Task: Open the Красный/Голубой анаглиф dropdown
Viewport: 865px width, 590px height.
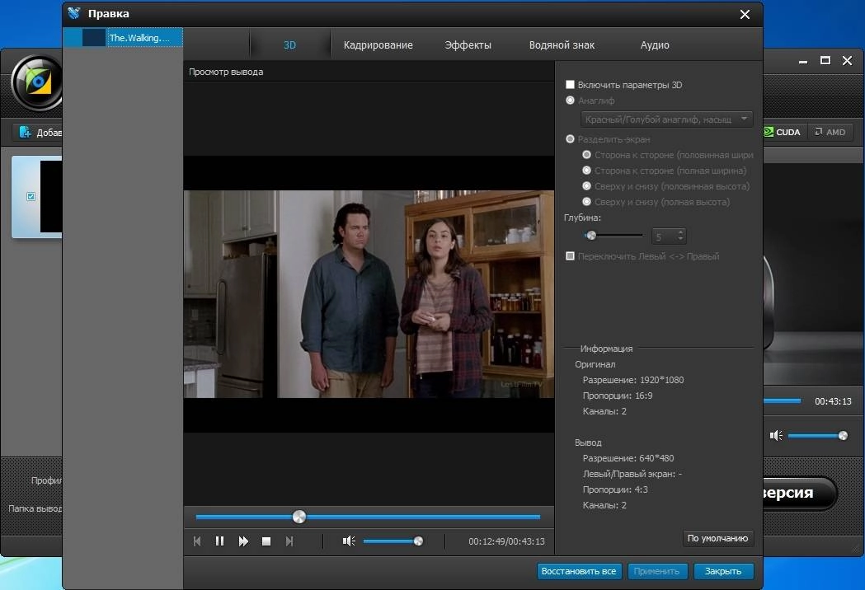Action: pyautogui.click(x=666, y=119)
